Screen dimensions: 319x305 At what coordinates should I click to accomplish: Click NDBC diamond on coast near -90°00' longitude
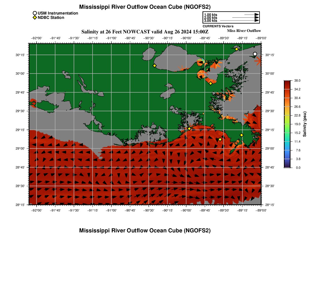[189, 128]
